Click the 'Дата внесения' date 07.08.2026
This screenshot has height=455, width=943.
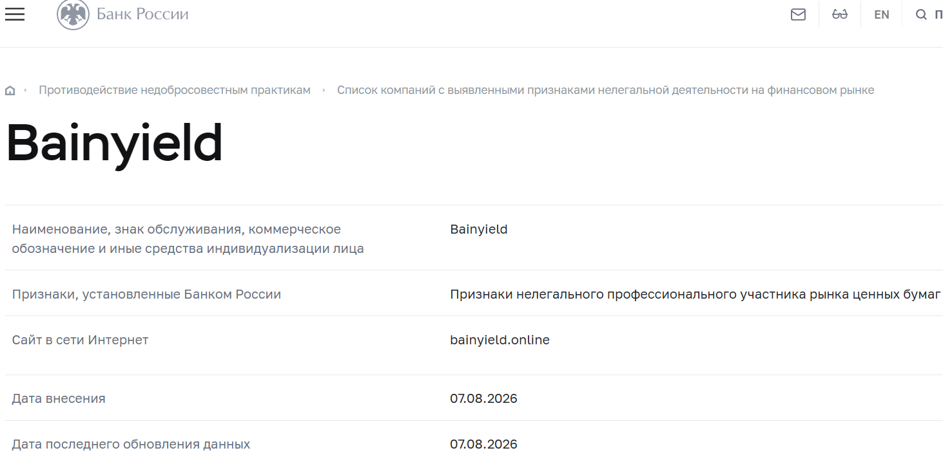483,398
